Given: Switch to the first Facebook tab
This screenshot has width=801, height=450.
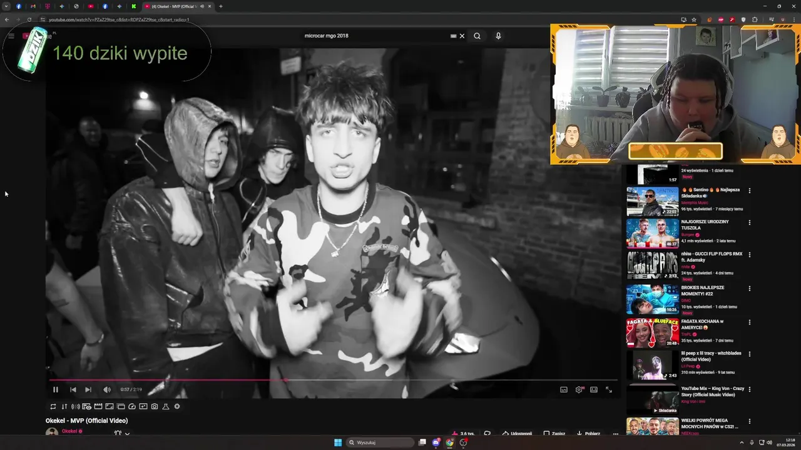Looking at the screenshot, I should pos(19,6).
